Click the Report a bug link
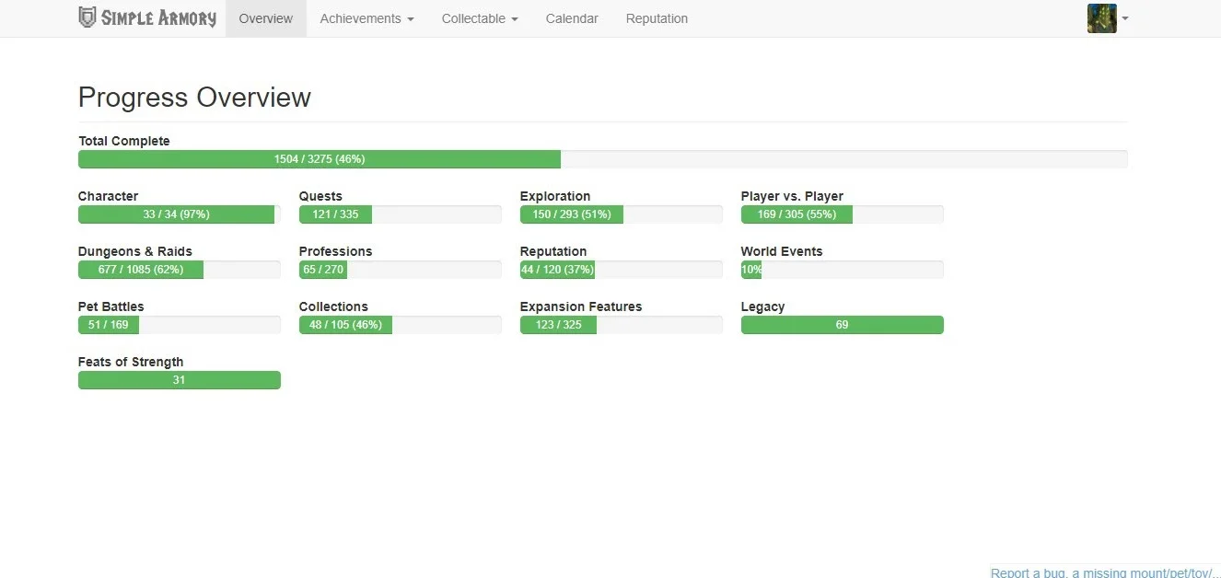1221x578 pixels. 1106,572
